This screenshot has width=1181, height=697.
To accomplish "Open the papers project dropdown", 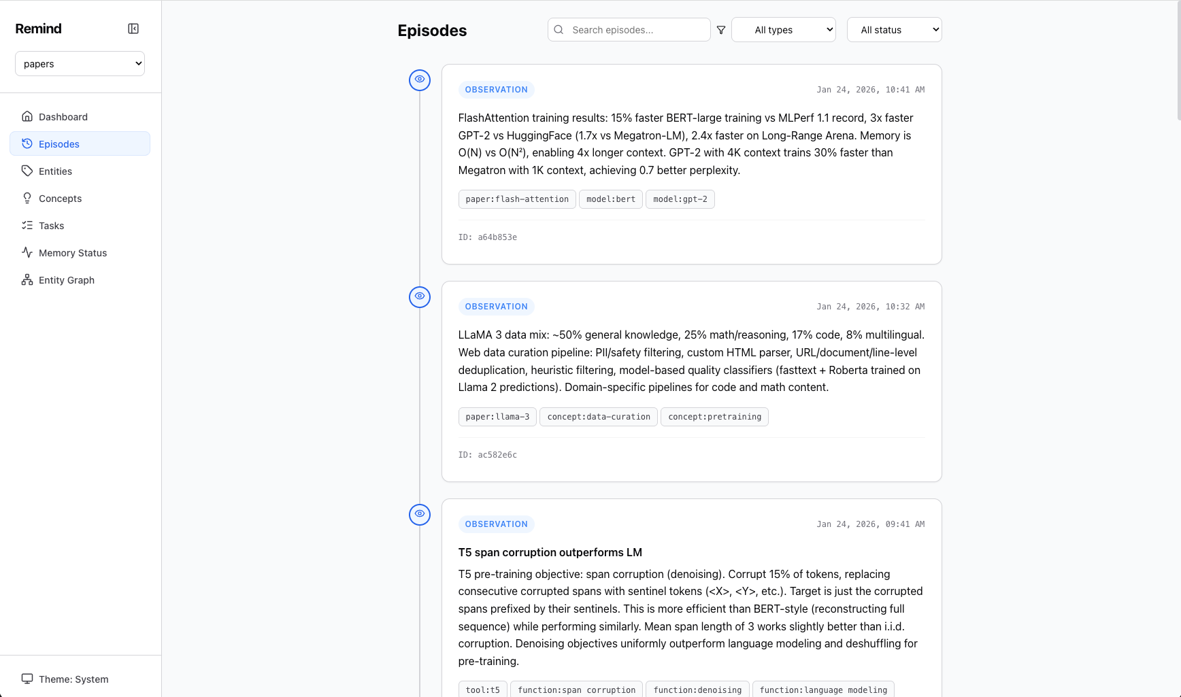I will [x=80, y=64].
